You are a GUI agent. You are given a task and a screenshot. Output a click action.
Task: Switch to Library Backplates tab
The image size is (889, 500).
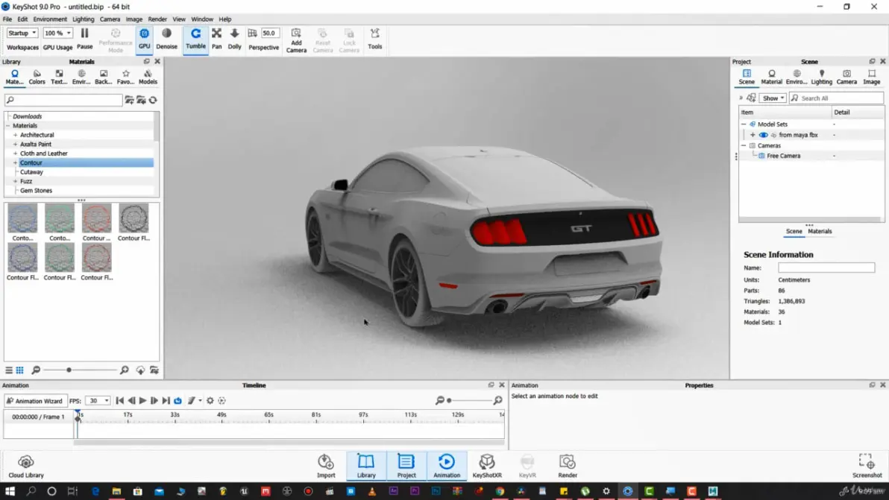[103, 77]
